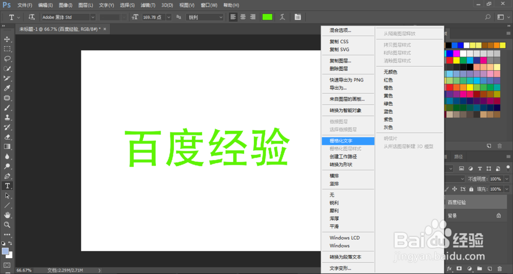This screenshot has height=274, width=513.
Task: Filter layers by type layers
Action: coord(480,169)
